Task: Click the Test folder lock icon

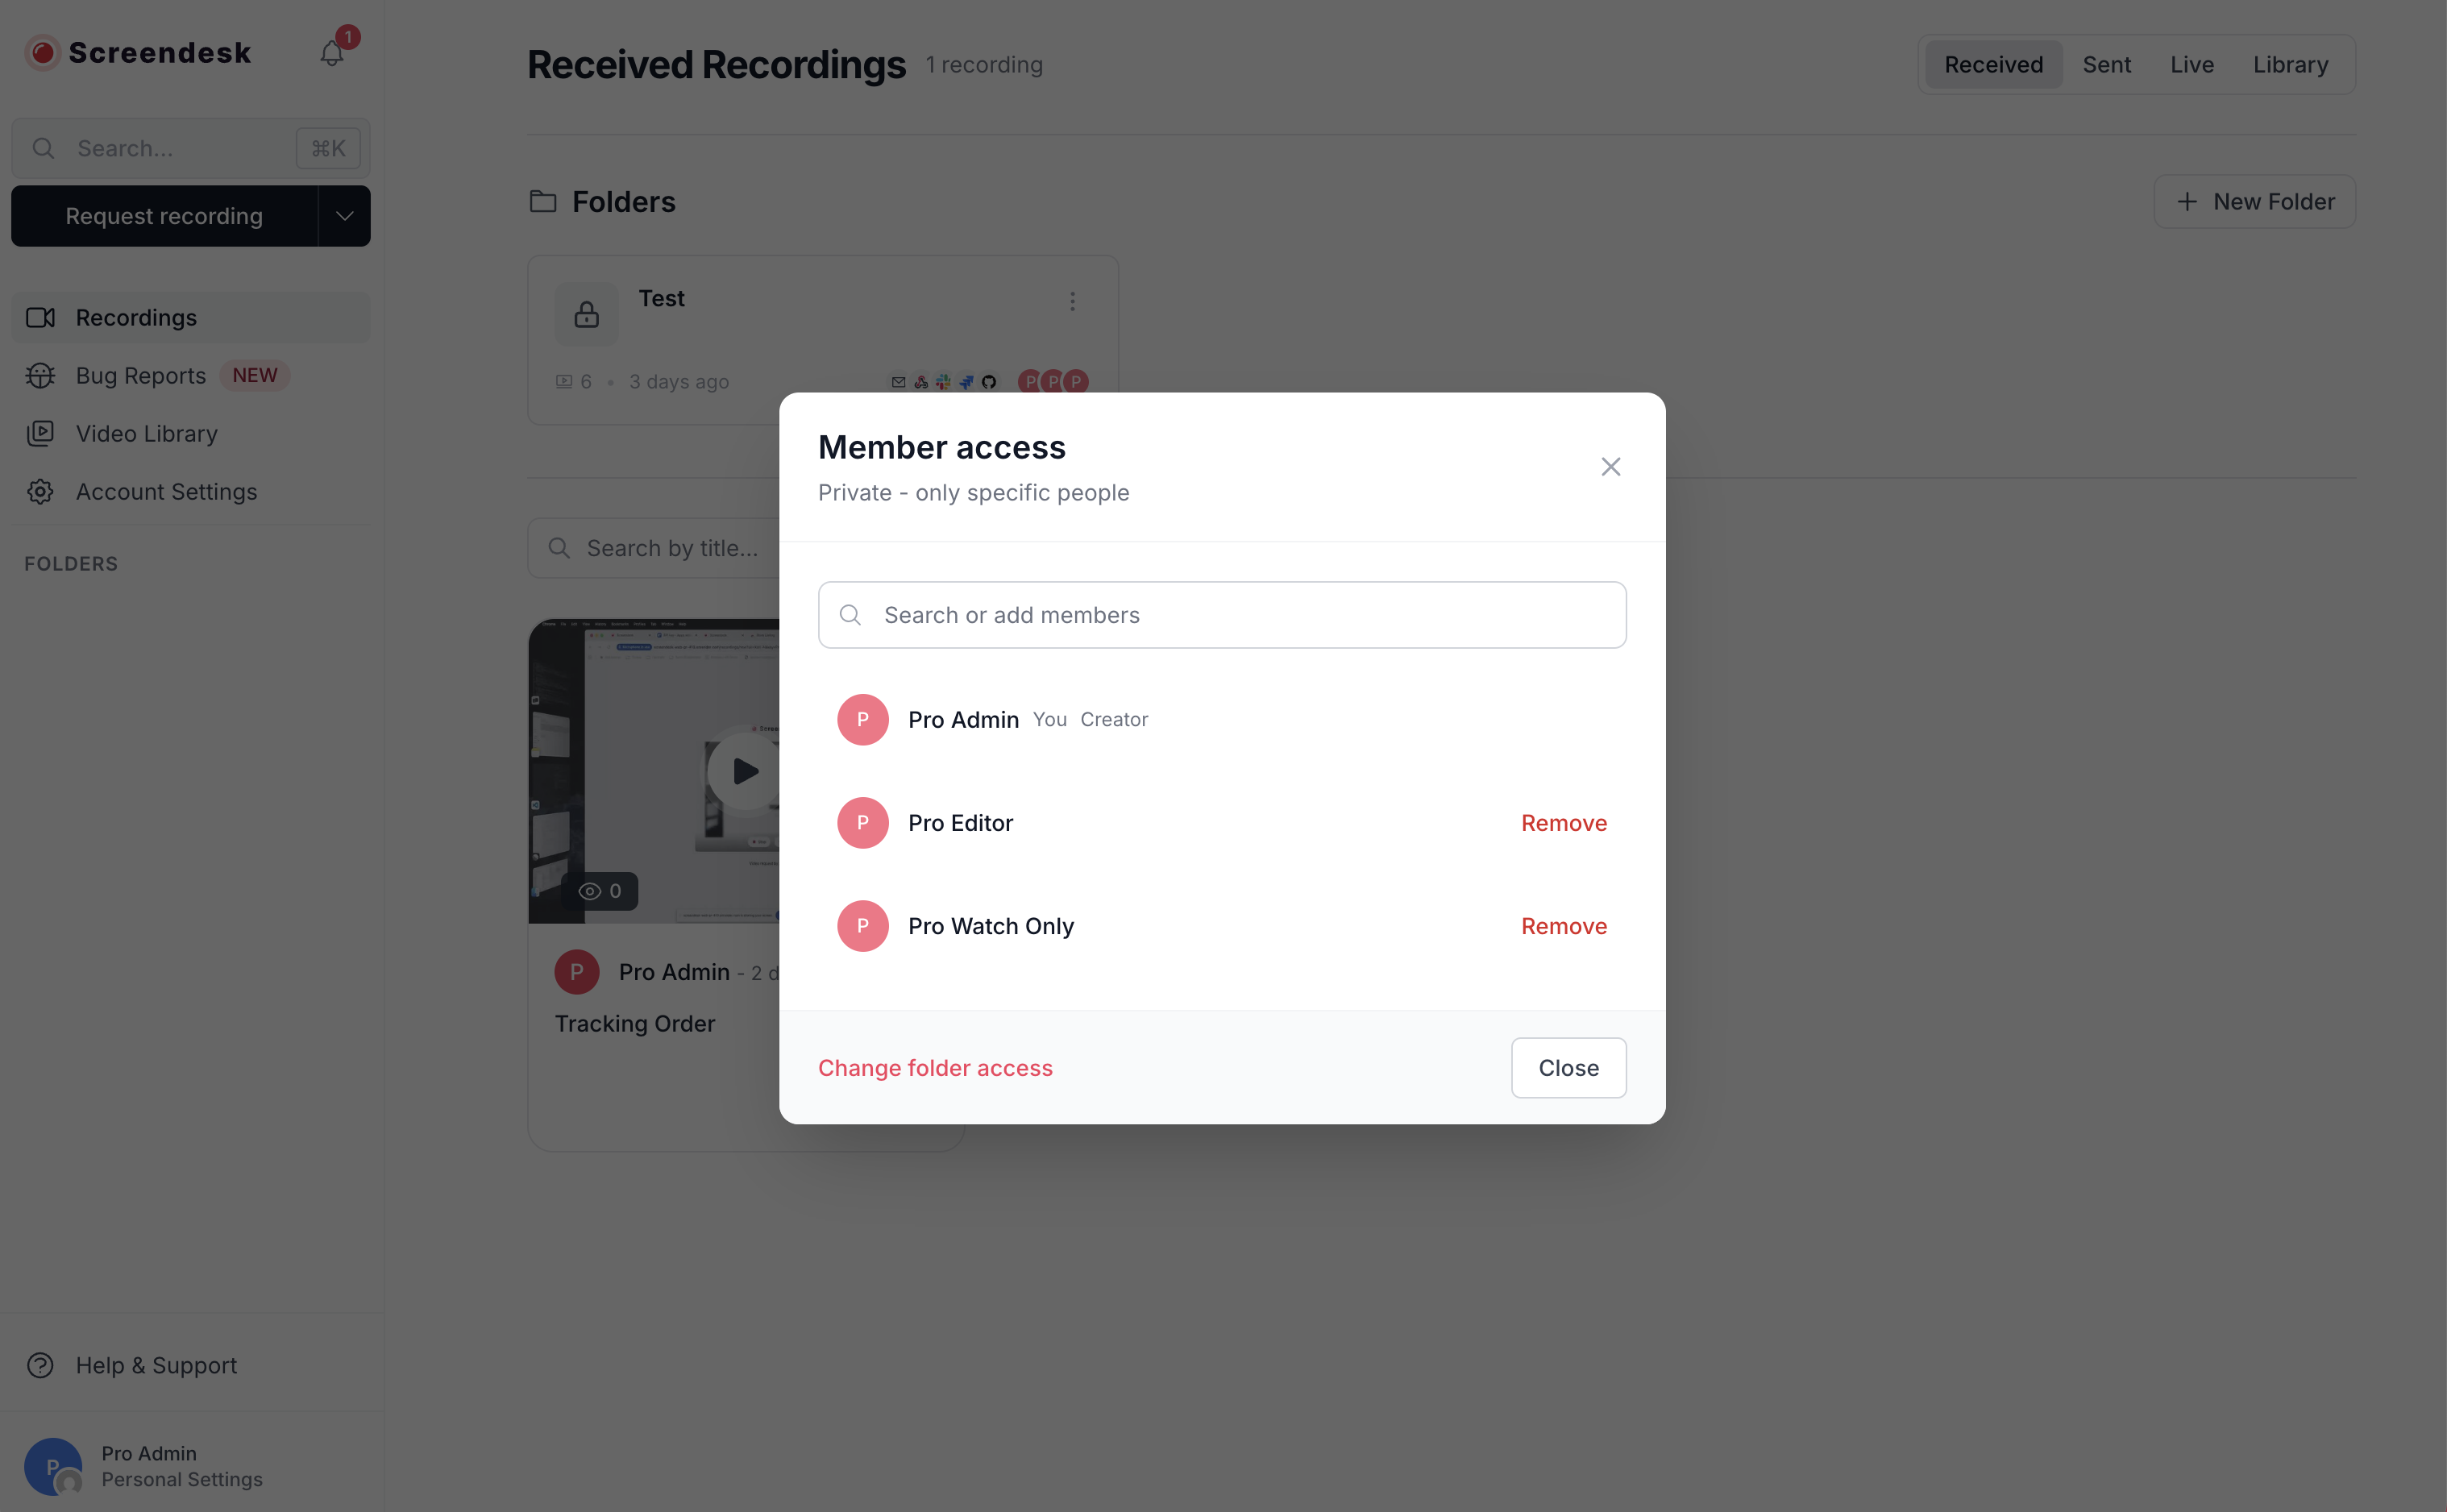Action: coord(587,315)
